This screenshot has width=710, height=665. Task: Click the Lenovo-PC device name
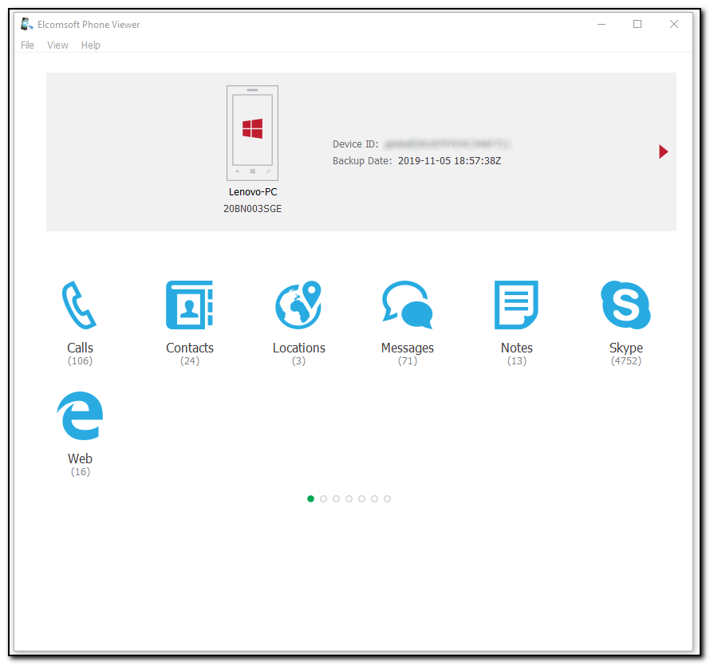[252, 191]
